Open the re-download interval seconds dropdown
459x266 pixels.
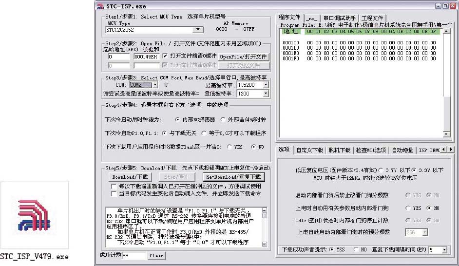[444, 250]
